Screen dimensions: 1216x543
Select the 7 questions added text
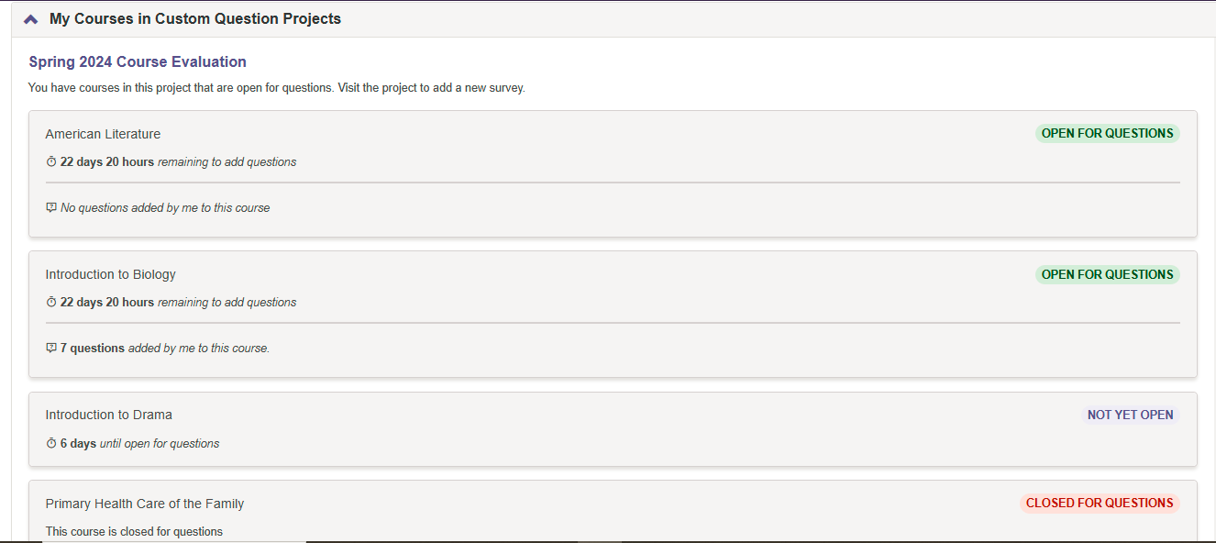165,349
